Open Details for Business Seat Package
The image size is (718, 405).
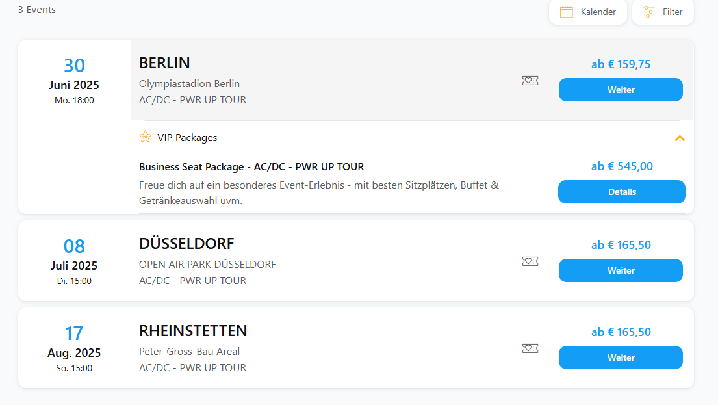pyautogui.click(x=621, y=192)
